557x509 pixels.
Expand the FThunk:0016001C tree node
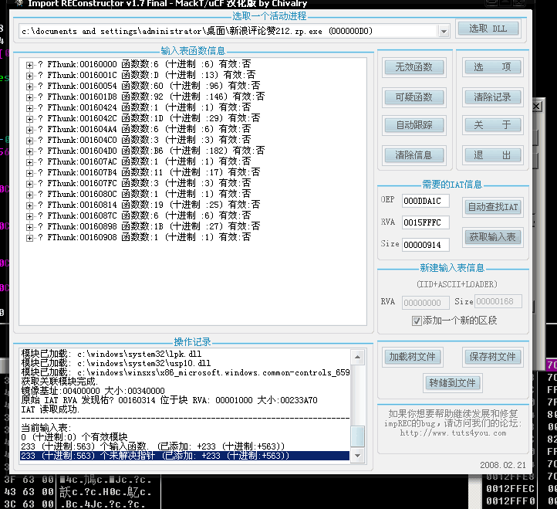(29, 76)
